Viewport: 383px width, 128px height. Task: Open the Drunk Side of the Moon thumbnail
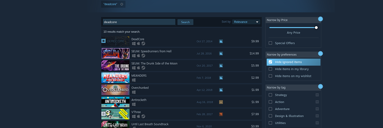pos(115,65)
